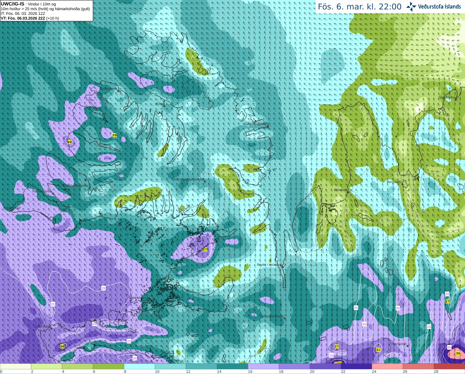Select the 10–12 m/s light teal legend swatch

170,366
